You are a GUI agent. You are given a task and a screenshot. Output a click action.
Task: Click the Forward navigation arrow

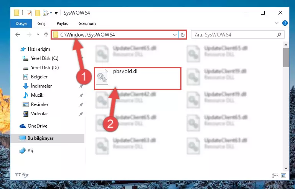click(29, 35)
